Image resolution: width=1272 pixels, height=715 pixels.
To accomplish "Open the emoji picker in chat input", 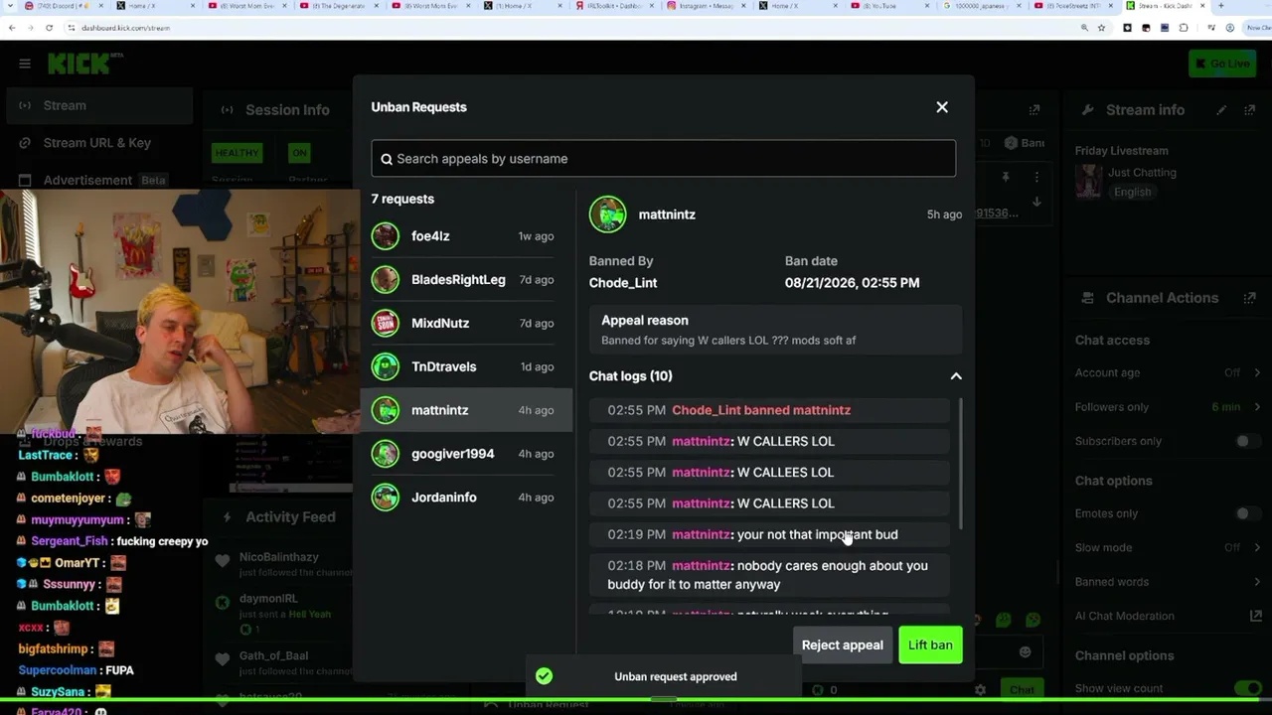I will [1025, 652].
